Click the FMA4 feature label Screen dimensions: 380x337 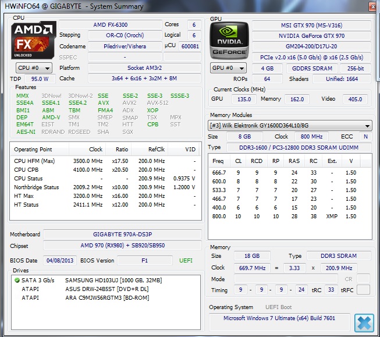pos(105,111)
